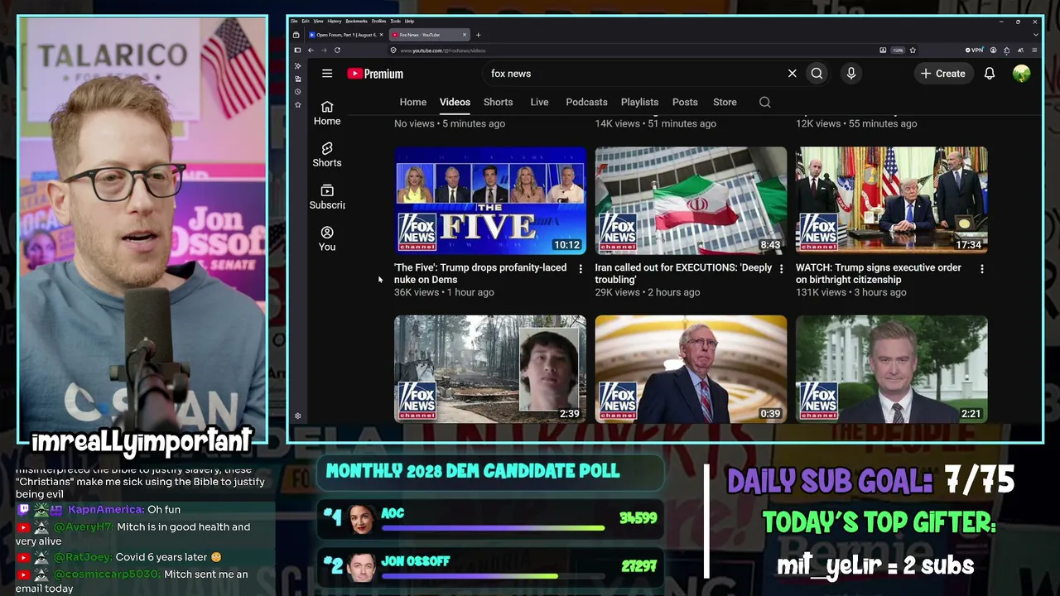The image size is (1060, 596).
Task: Close the Open Forum tab
Action: tap(381, 35)
